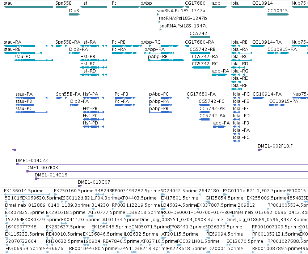Viewport: 308px width, 254px height.
Task: Open the pAbp gene feature
Action: click(x=162, y=7)
